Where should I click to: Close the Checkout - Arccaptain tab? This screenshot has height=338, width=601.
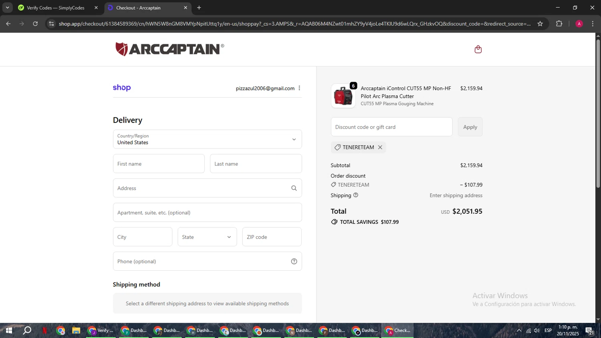click(x=186, y=8)
